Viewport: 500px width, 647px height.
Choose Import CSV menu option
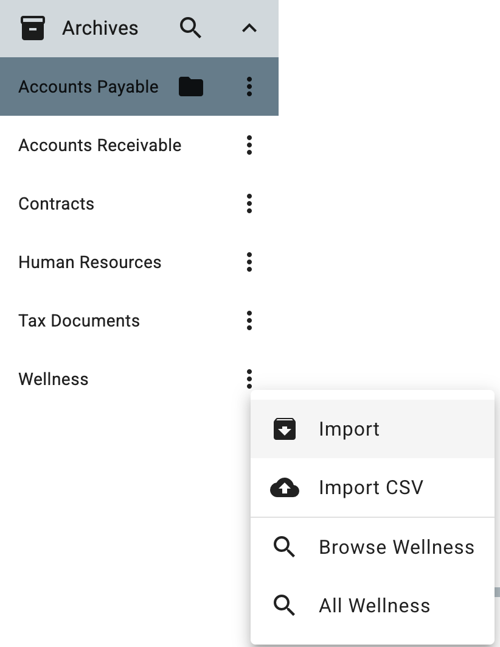370,487
